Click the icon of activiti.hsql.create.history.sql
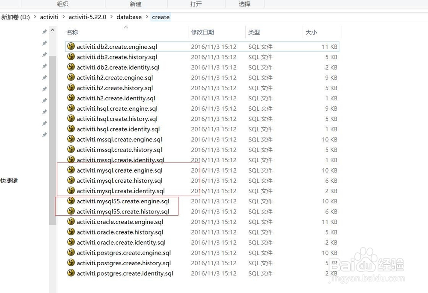428x293 pixels. (x=71, y=118)
